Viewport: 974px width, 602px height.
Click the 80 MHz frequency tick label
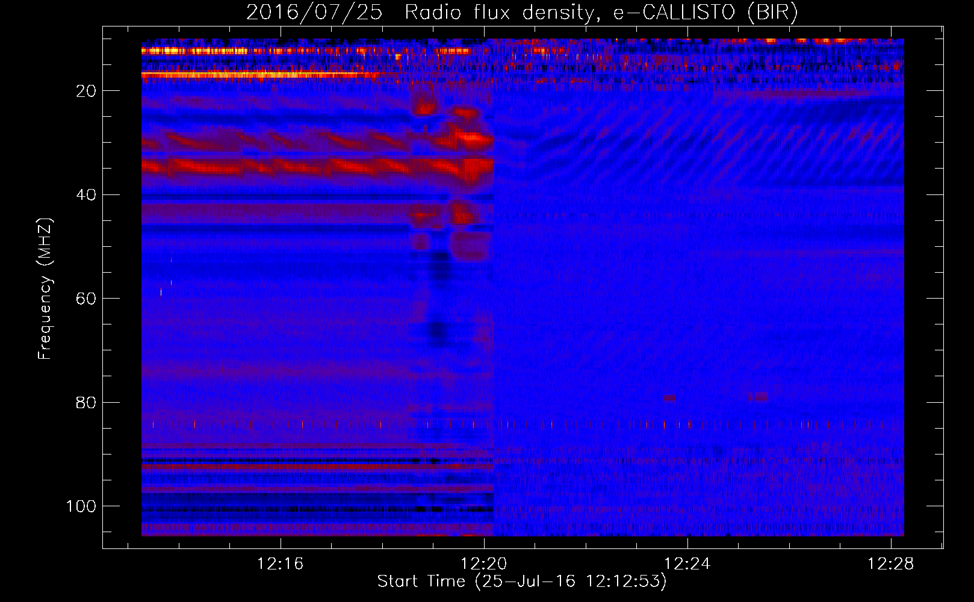(87, 403)
